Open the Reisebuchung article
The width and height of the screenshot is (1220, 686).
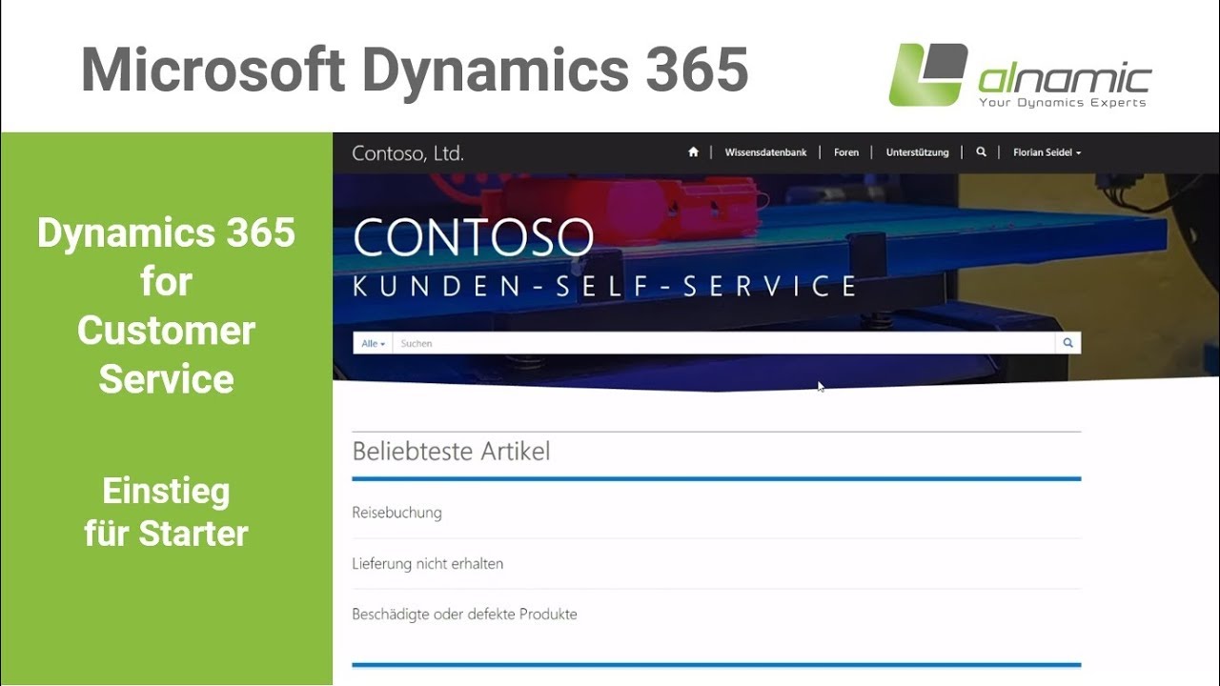tap(396, 513)
